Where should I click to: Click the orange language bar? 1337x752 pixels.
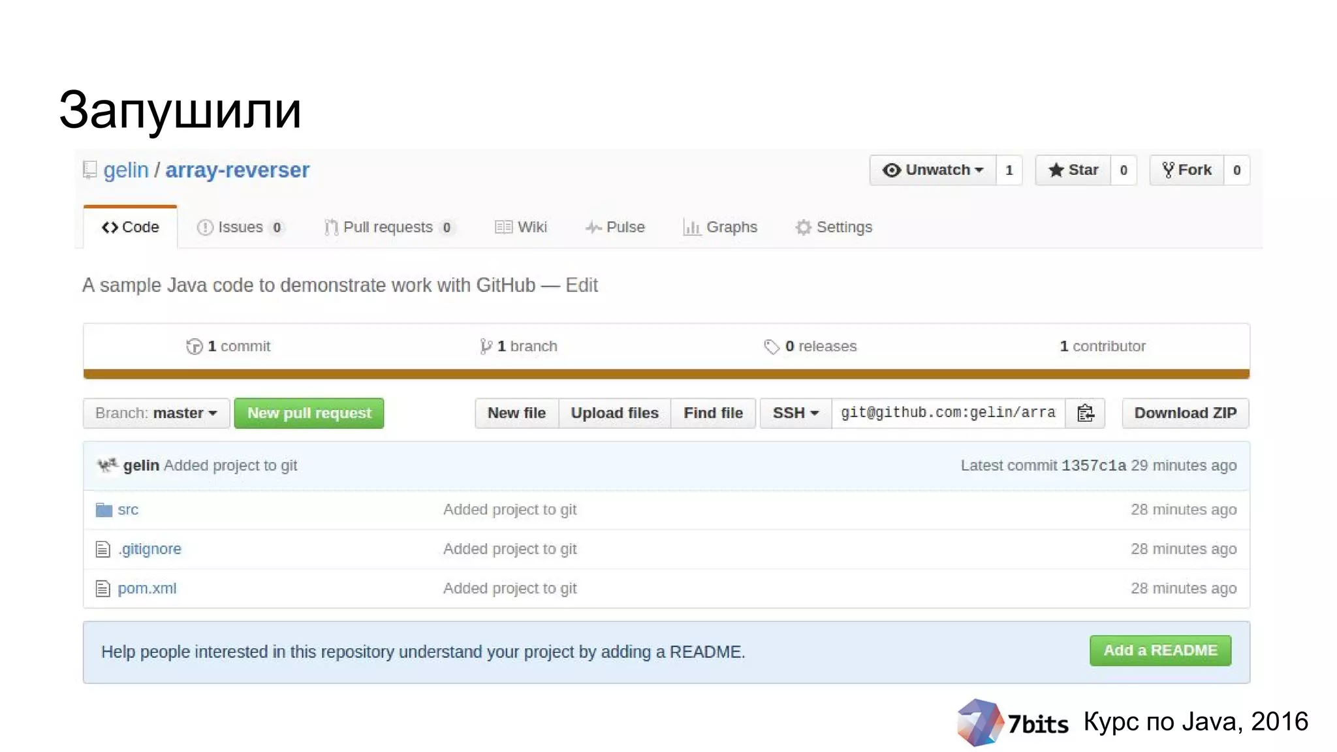click(667, 374)
